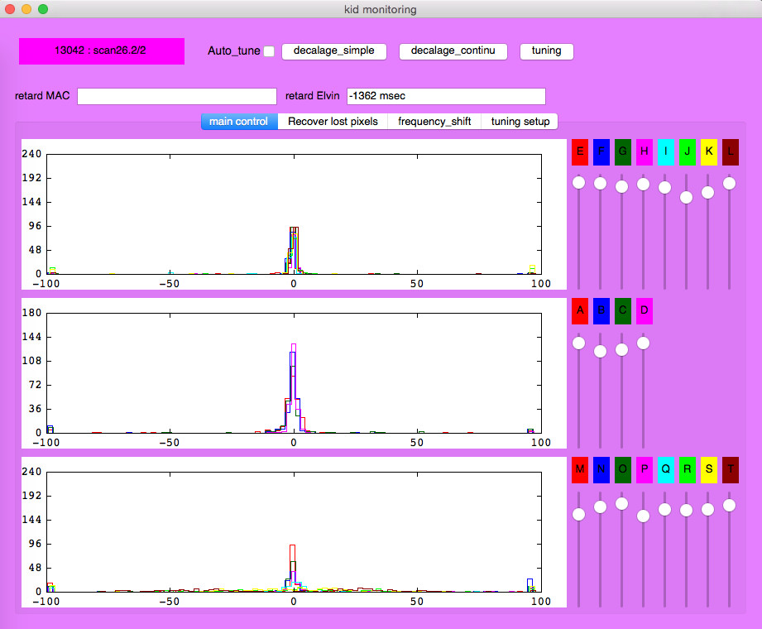Click the yellow K channel swatch

coord(708,152)
